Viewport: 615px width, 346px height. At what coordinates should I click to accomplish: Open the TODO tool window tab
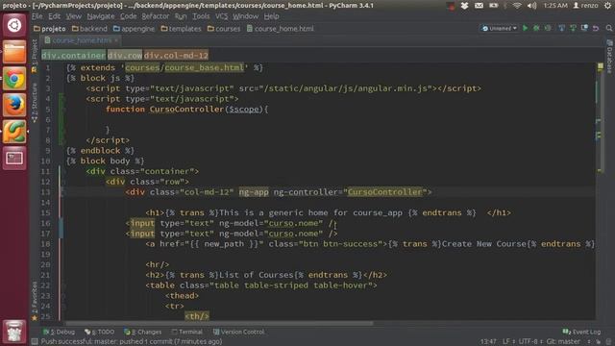tap(100, 332)
